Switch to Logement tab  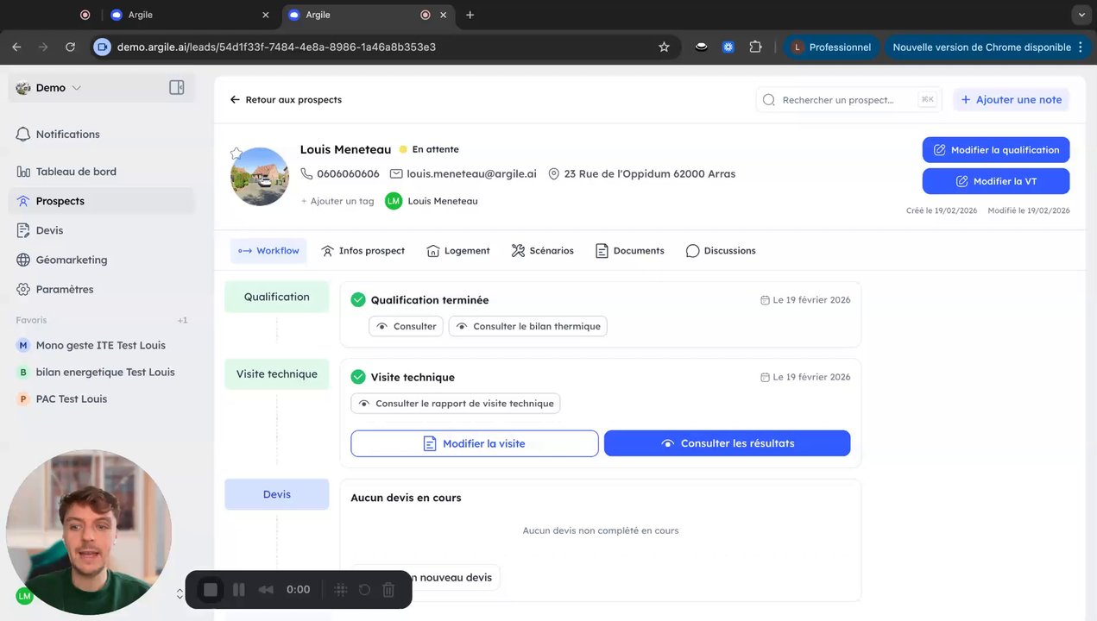pos(458,251)
